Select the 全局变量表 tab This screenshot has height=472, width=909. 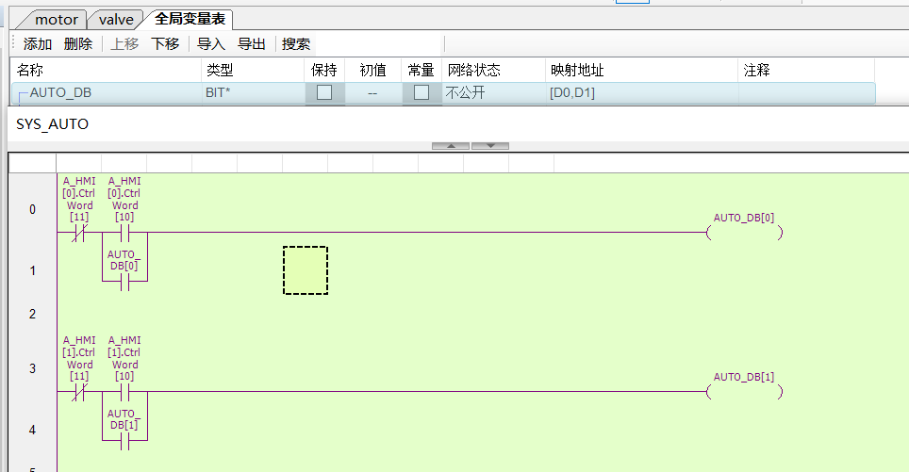pos(190,19)
